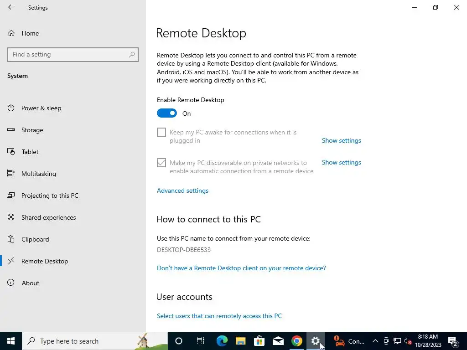
Task: Open the Windows Start menu
Action: [11, 341]
